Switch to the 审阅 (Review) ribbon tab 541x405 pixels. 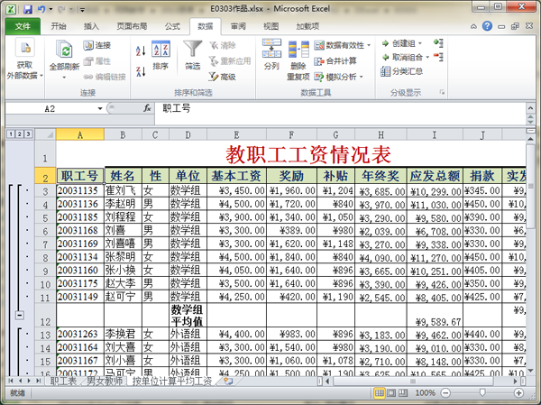point(238,26)
